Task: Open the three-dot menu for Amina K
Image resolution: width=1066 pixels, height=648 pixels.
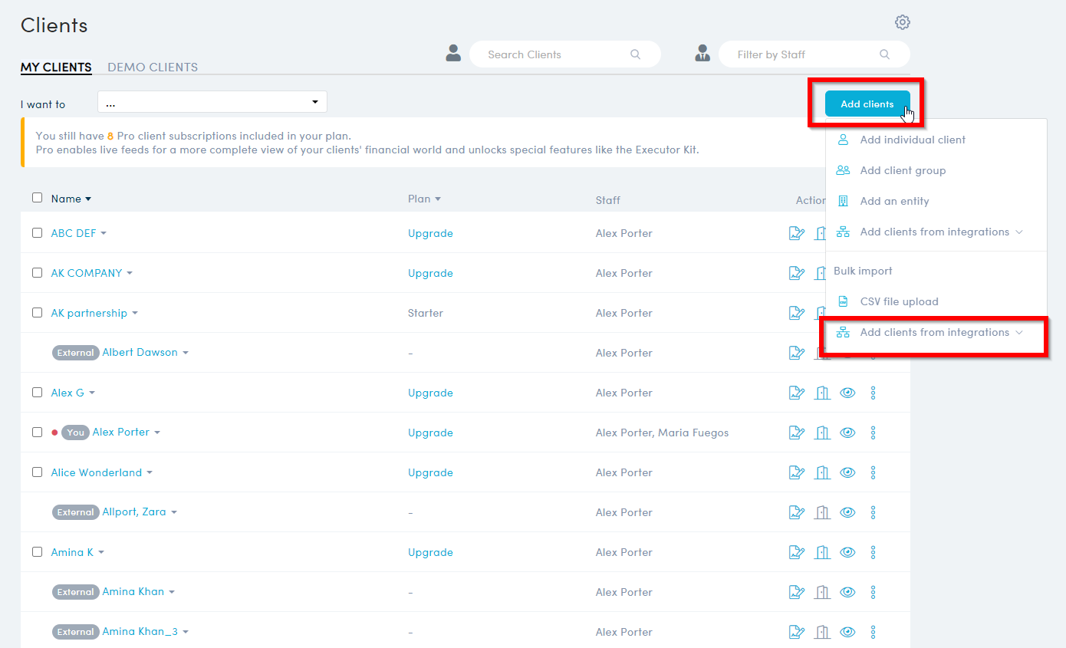Action: tap(873, 552)
